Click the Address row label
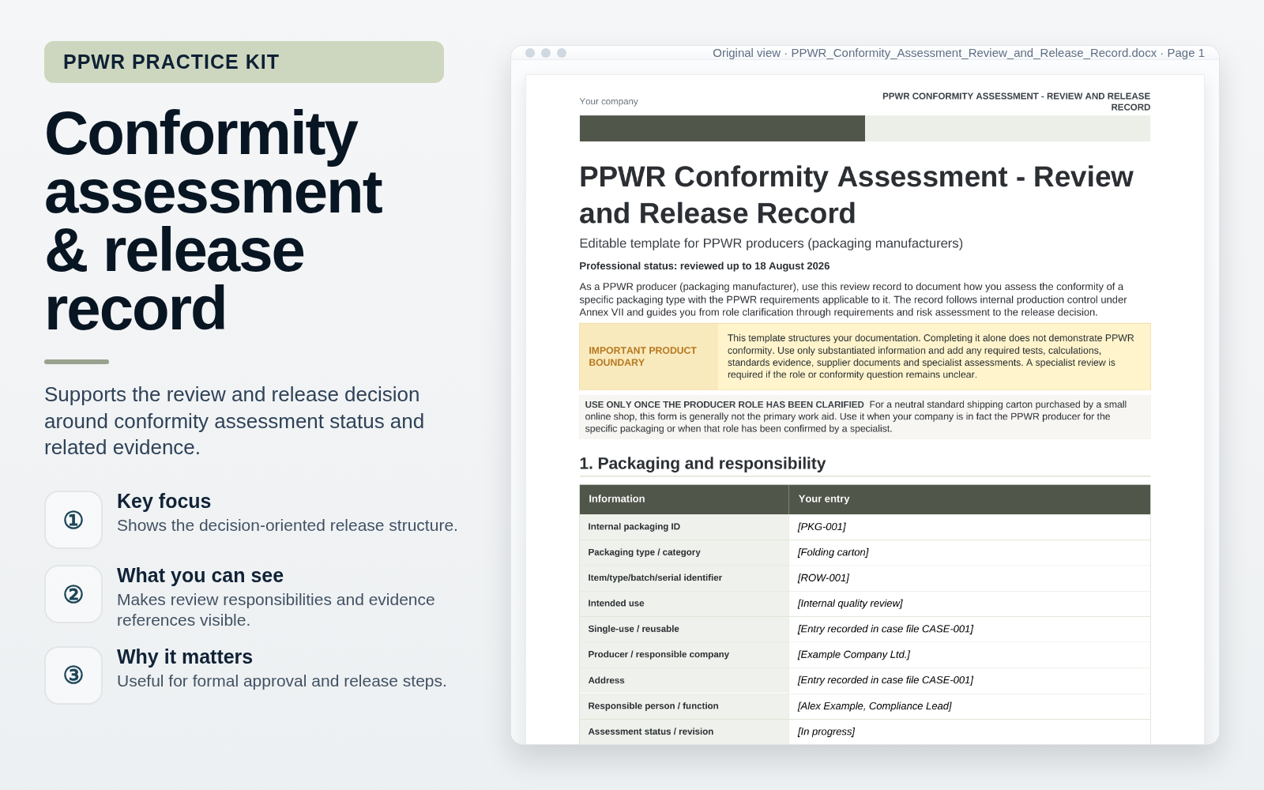Viewport: 1264px width, 790px height. (x=606, y=680)
